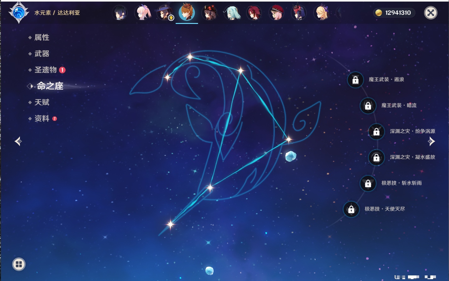The height and width of the screenshot is (281, 449).
Task: Select the character with the red mask
Action: tap(299, 13)
